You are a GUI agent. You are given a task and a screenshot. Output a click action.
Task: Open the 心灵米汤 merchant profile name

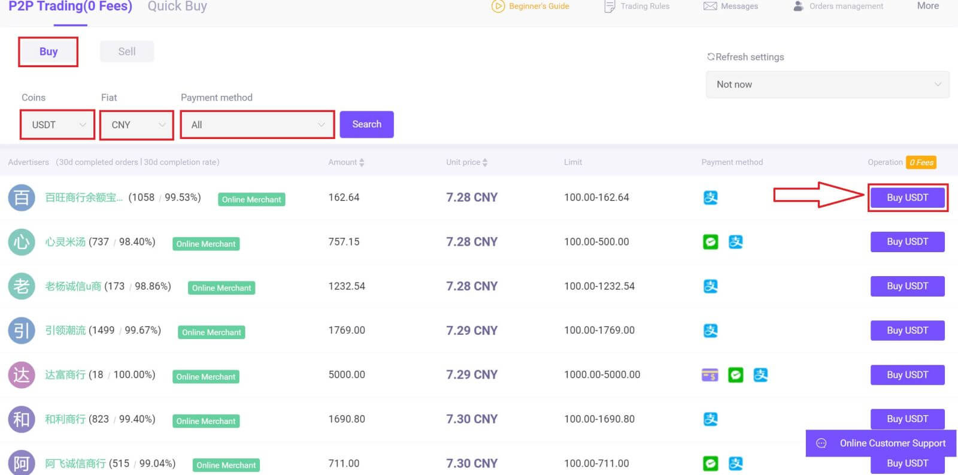65,242
